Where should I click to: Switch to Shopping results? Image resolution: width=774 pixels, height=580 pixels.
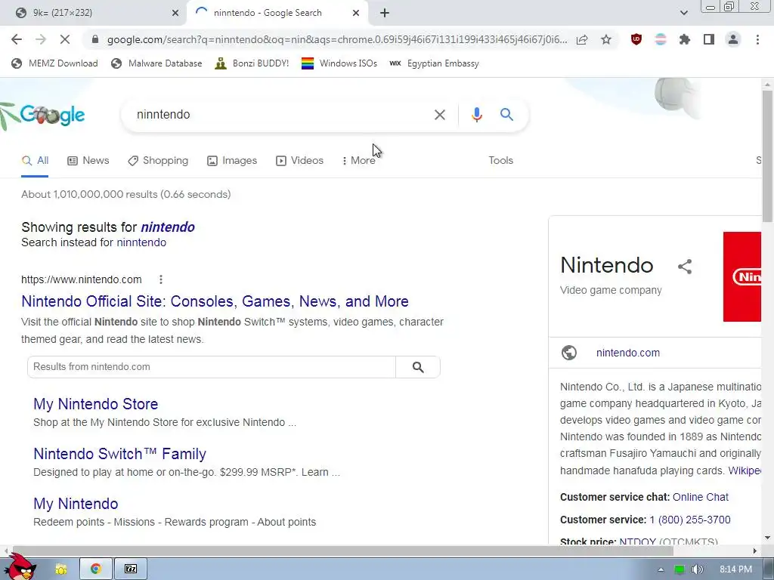coord(158,160)
